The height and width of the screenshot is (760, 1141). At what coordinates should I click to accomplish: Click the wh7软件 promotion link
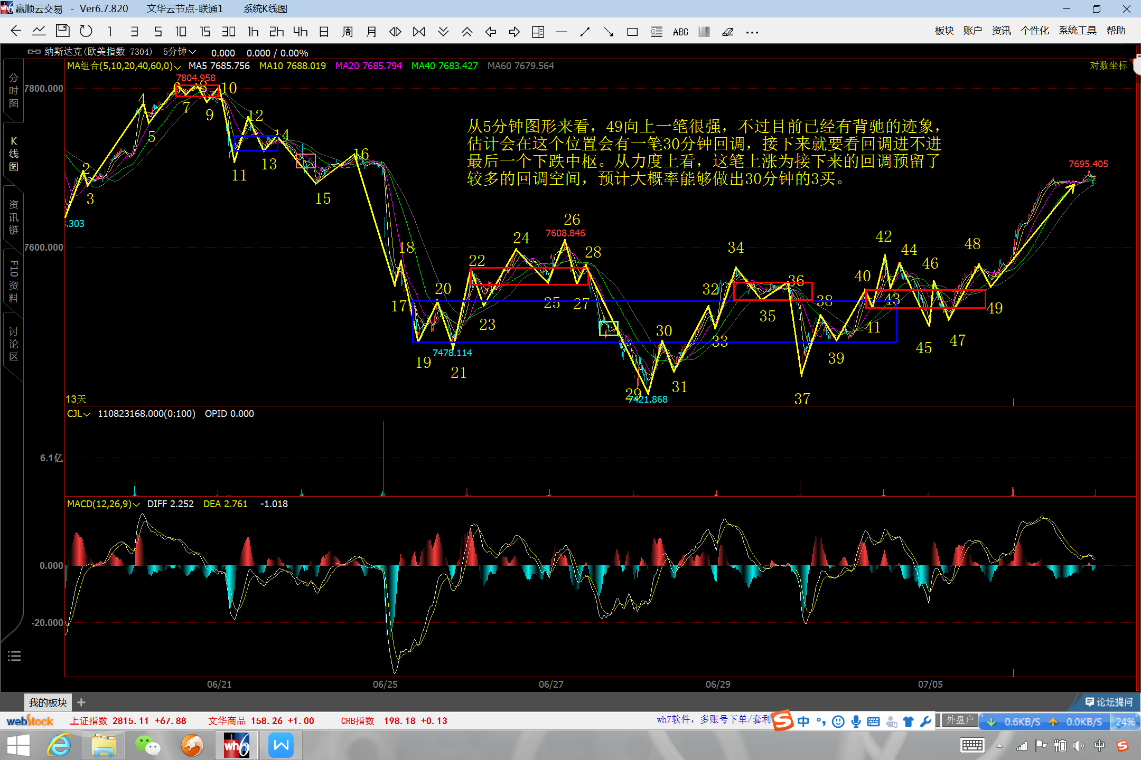click(714, 720)
